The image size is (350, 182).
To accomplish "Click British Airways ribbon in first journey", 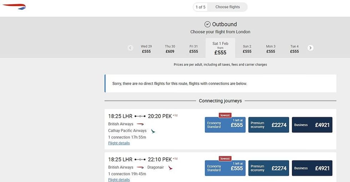I will [140, 124].
